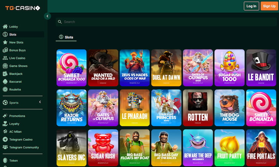This screenshot has height=167, width=279.
Task: Launch the Le Bandit slot game
Action: pos(261,68)
